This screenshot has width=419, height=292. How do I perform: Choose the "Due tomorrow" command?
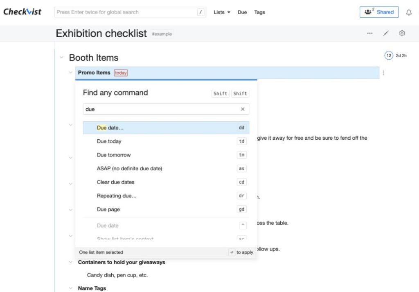[113, 155]
